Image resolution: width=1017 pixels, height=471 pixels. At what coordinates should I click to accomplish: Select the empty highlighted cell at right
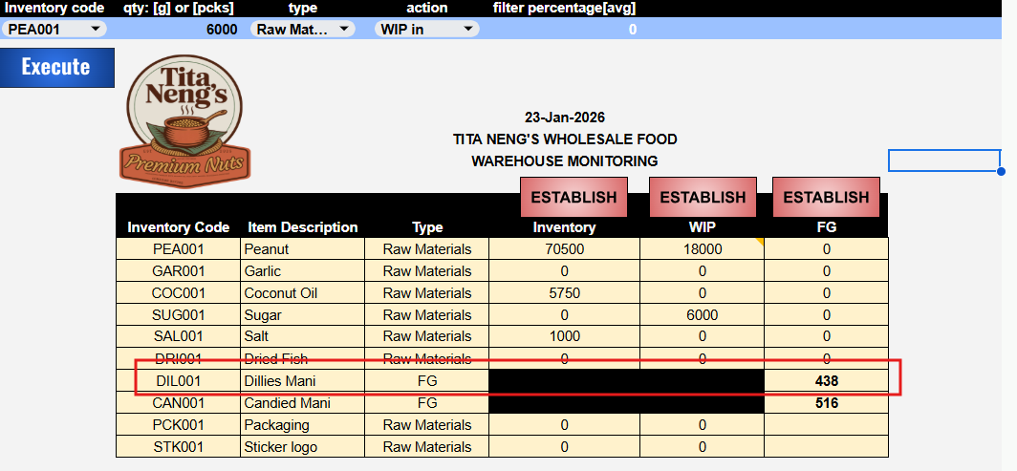[x=944, y=161]
